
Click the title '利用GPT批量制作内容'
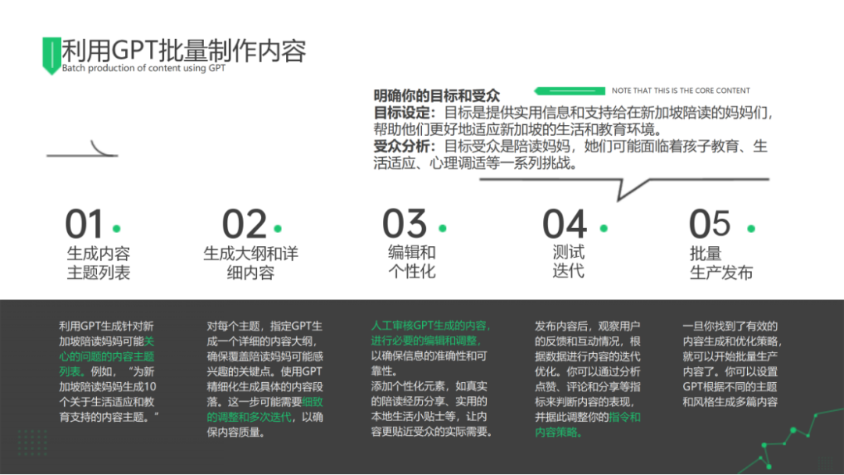[184, 51]
